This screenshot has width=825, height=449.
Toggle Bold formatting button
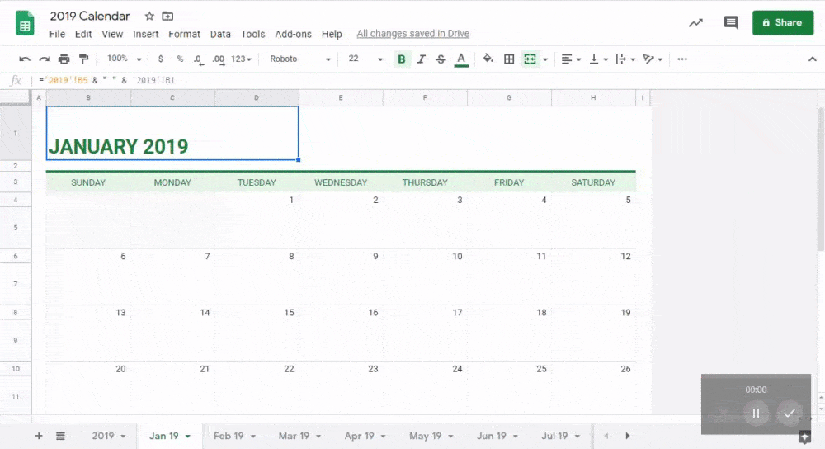[x=402, y=59]
